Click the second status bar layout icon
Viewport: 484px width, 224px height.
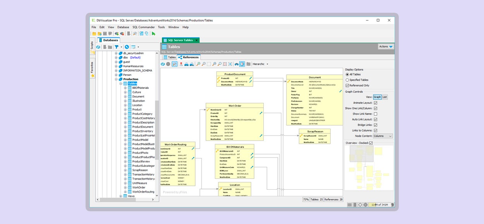[354, 205]
